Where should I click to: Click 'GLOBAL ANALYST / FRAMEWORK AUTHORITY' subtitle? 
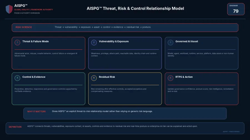[x=34, y=10]
